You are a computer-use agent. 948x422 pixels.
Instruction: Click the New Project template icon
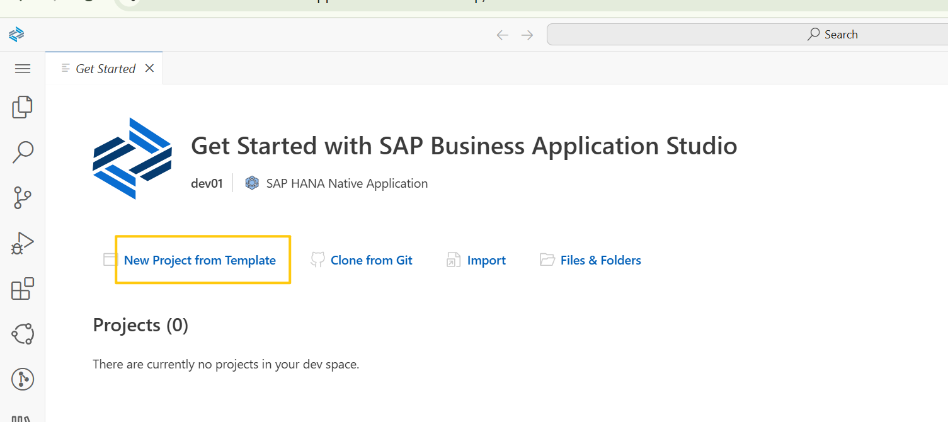click(x=111, y=259)
